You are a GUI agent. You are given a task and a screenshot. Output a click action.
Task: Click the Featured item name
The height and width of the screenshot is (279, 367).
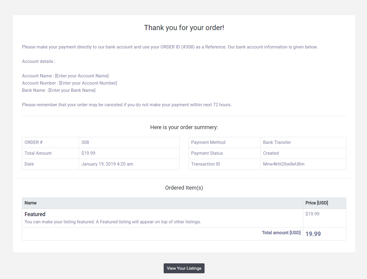[35, 214]
